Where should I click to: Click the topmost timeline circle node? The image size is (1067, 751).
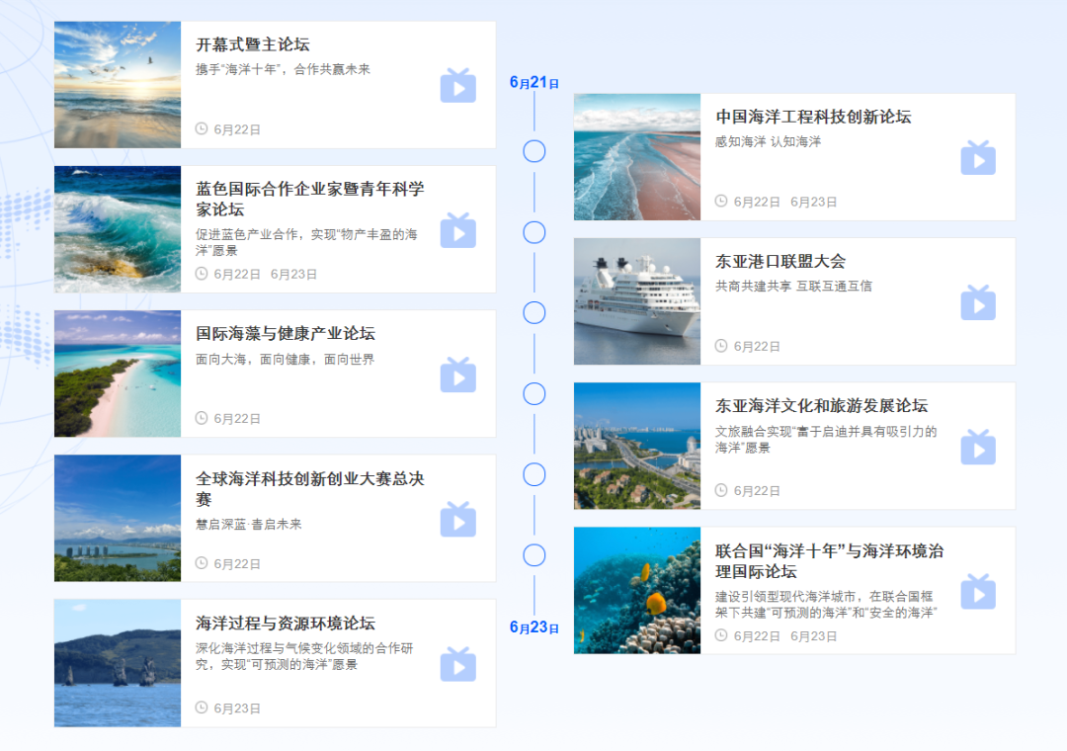click(534, 151)
